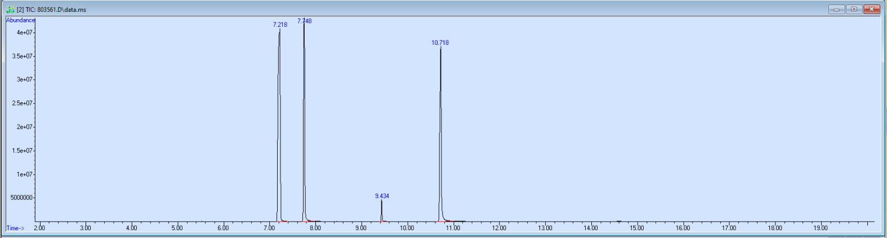Click the 1e+07 abundance tick label
Viewport: 887px width, 238px height.
coord(24,175)
